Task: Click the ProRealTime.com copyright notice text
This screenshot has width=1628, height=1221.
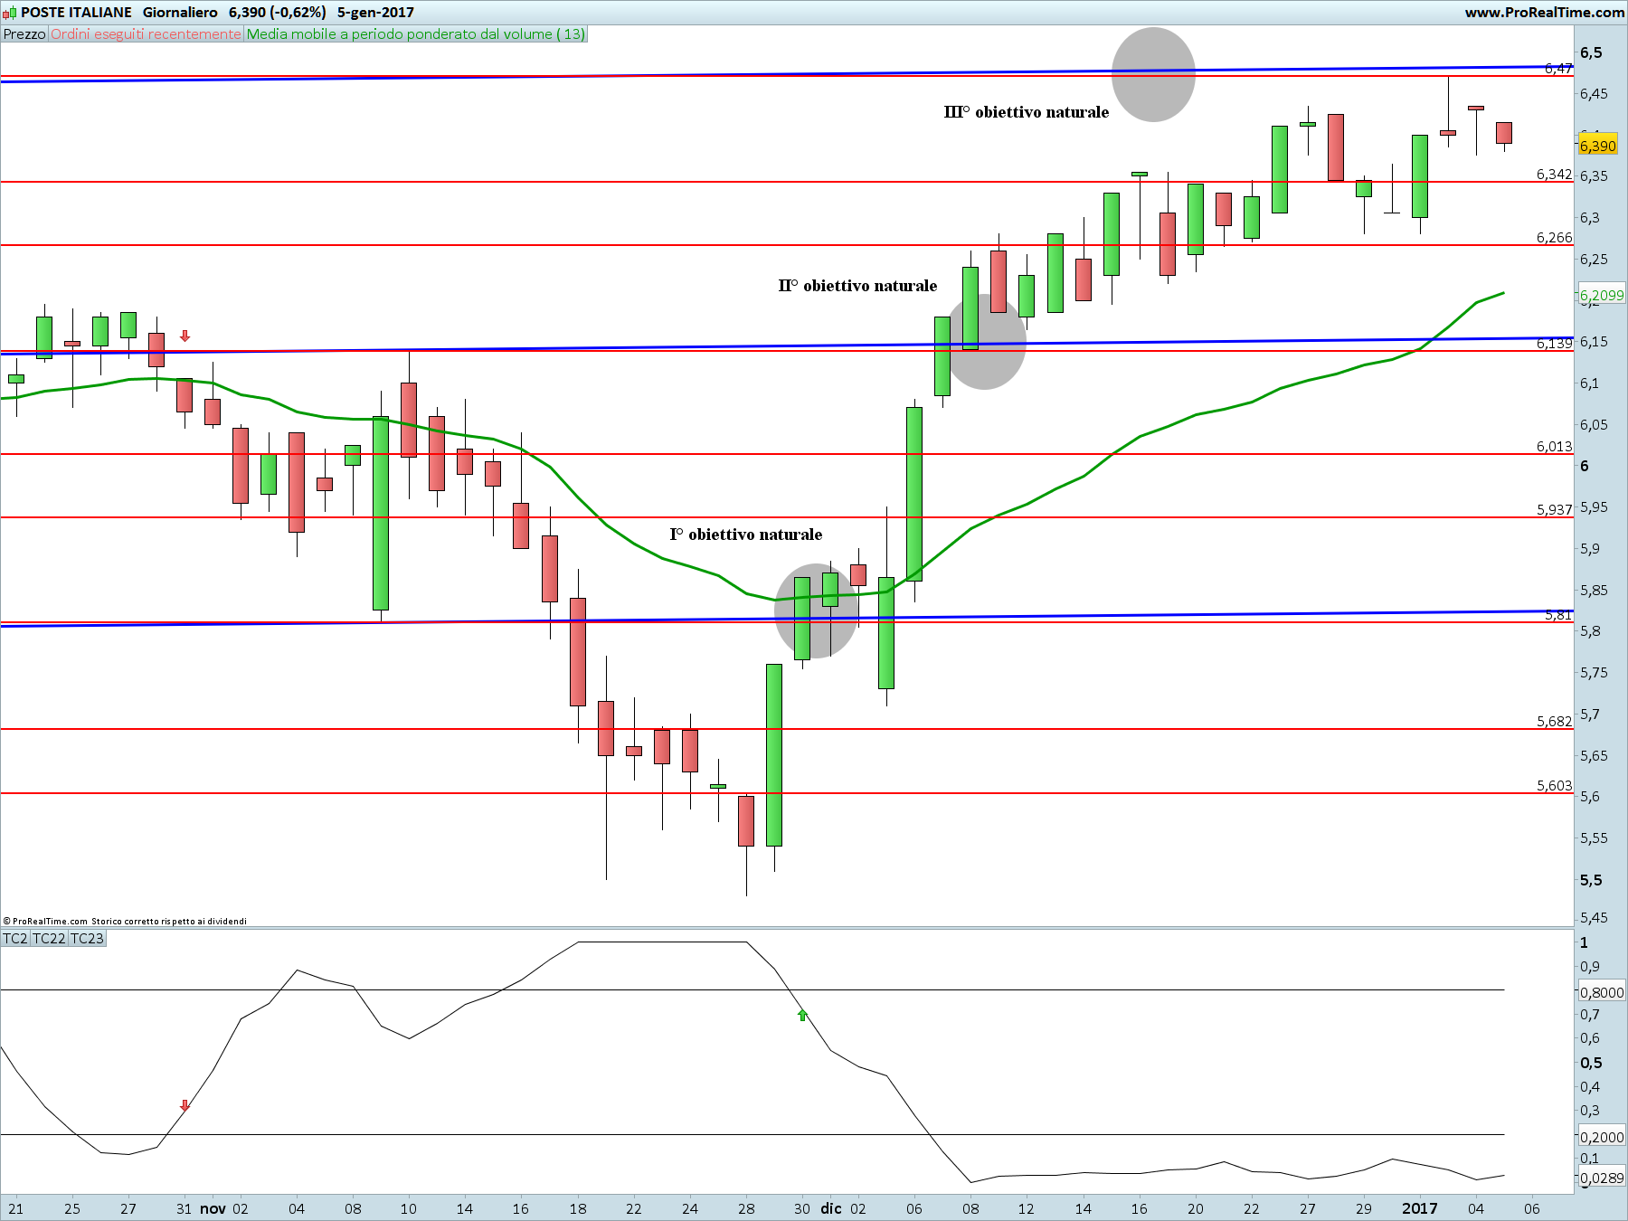Action: pos(125,921)
